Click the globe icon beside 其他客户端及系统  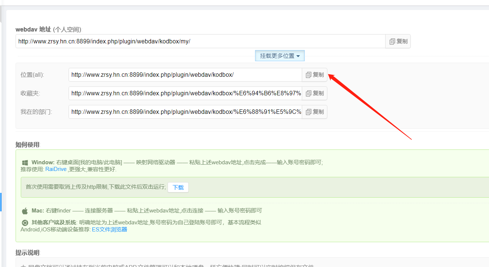pyautogui.click(x=24, y=223)
